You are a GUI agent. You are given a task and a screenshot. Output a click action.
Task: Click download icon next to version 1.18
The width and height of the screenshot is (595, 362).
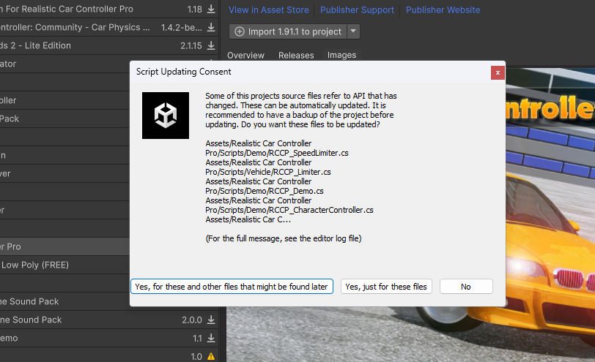[x=211, y=10]
